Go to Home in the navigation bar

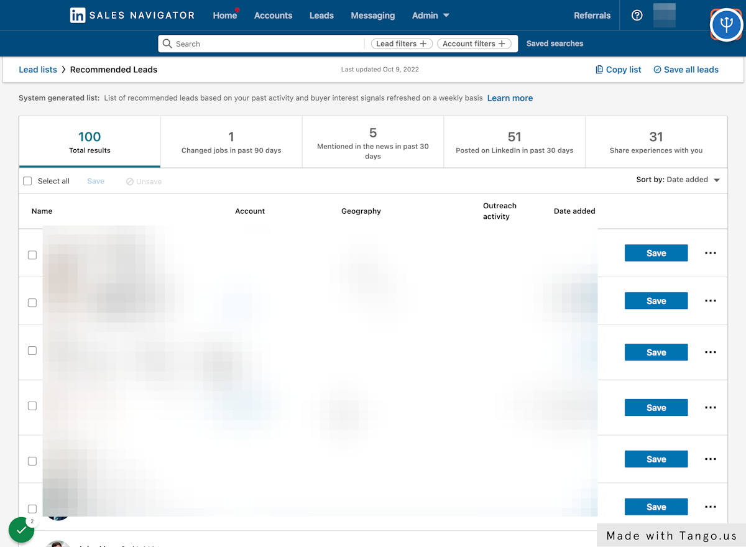click(x=225, y=16)
